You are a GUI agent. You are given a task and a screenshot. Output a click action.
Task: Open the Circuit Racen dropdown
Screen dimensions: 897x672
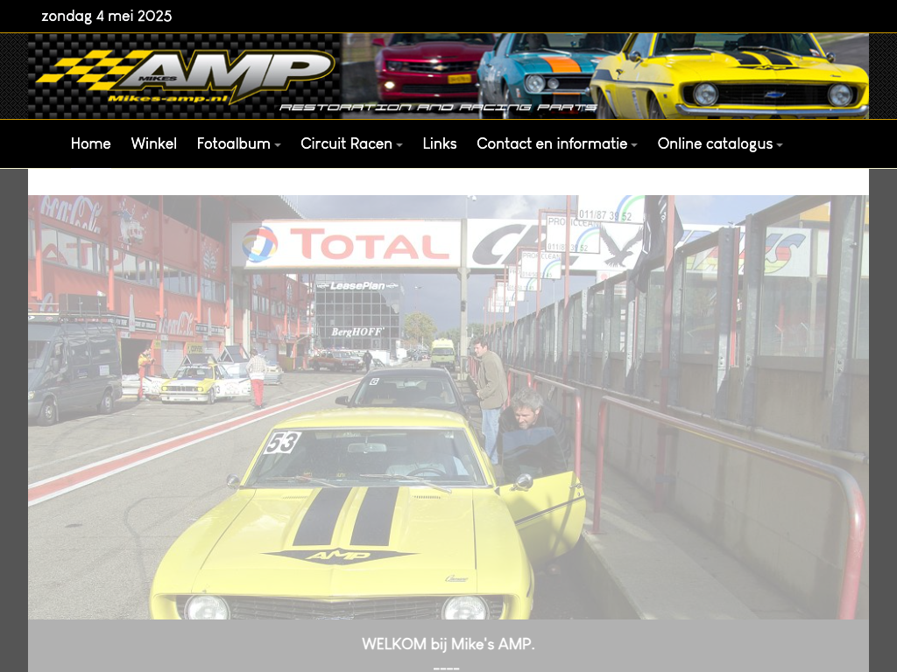click(351, 143)
